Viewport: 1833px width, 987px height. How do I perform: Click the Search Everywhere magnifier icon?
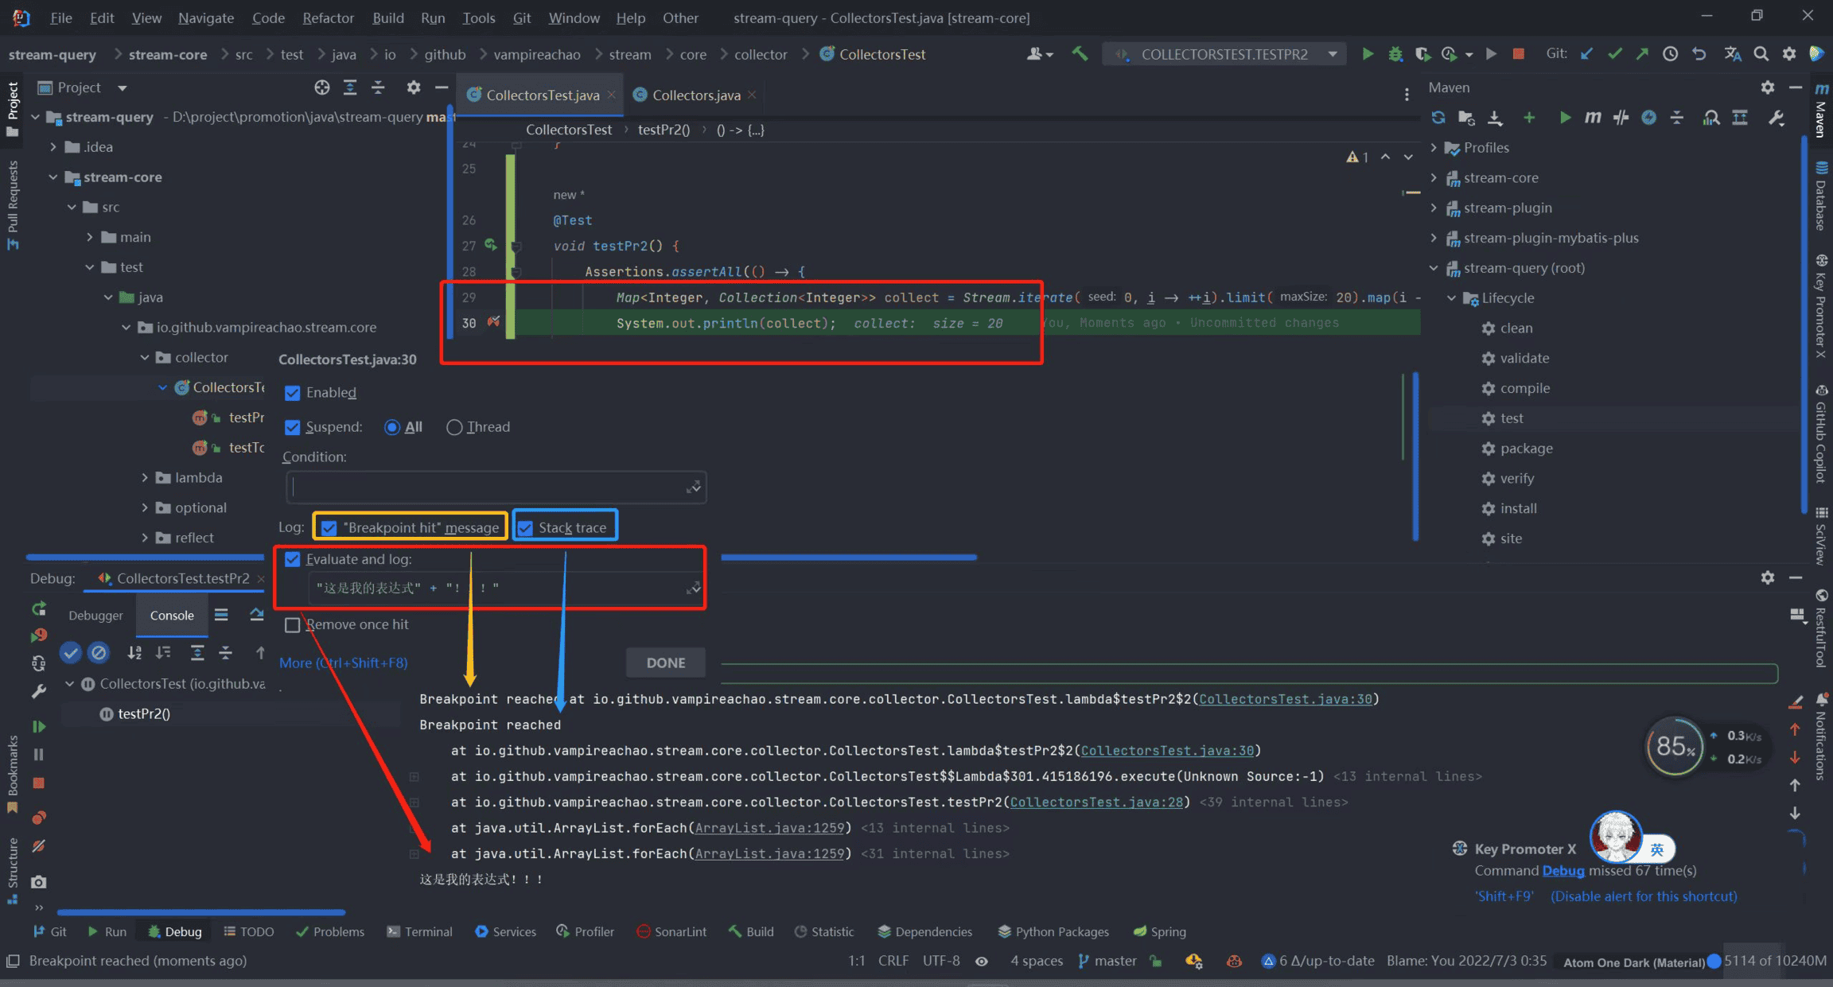coord(1761,54)
